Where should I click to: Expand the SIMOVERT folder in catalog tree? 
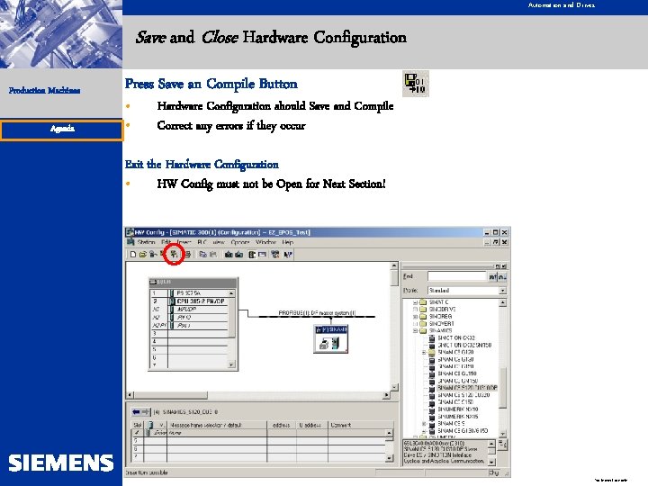pyautogui.click(x=415, y=324)
